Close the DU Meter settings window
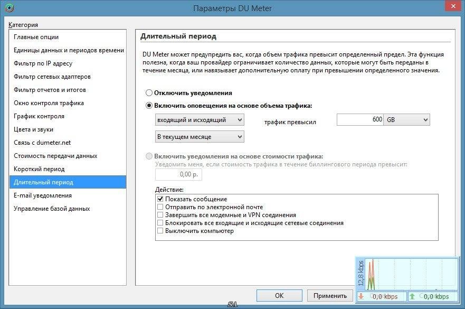This screenshot has width=465, height=309. pyautogui.click(x=453, y=6)
